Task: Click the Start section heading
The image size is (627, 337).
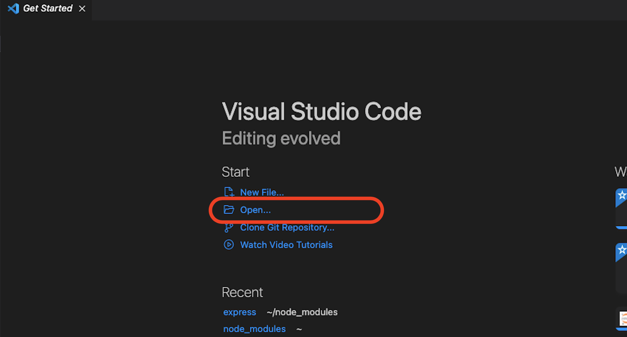Action: coord(236,172)
